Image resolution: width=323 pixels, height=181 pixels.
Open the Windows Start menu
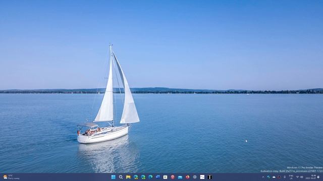point(113,177)
